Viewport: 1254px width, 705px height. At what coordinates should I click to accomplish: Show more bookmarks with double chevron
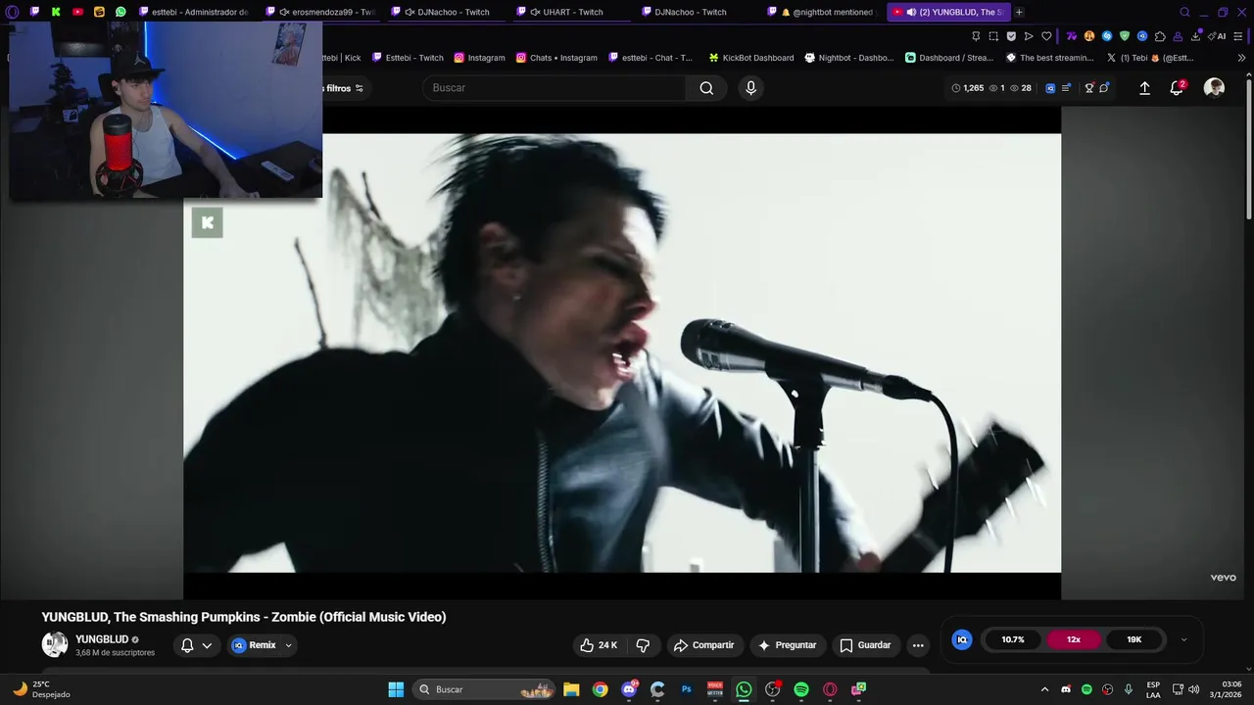[x=1241, y=58]
